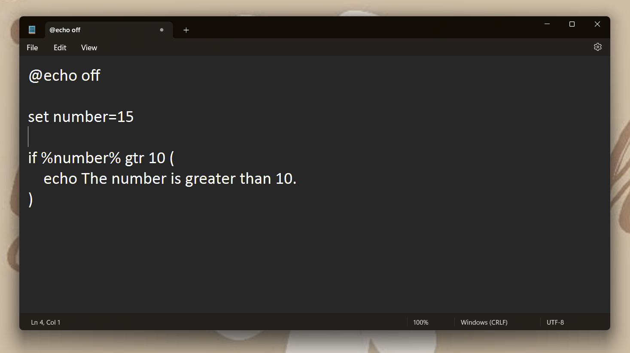630x353 pixels.
Task: Click the plus icon to open a new tab
Action: pos(186,30)
